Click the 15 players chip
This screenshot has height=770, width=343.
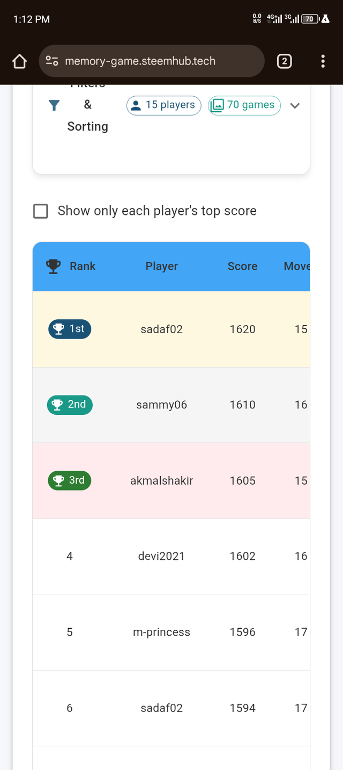[x=163, y=105]
